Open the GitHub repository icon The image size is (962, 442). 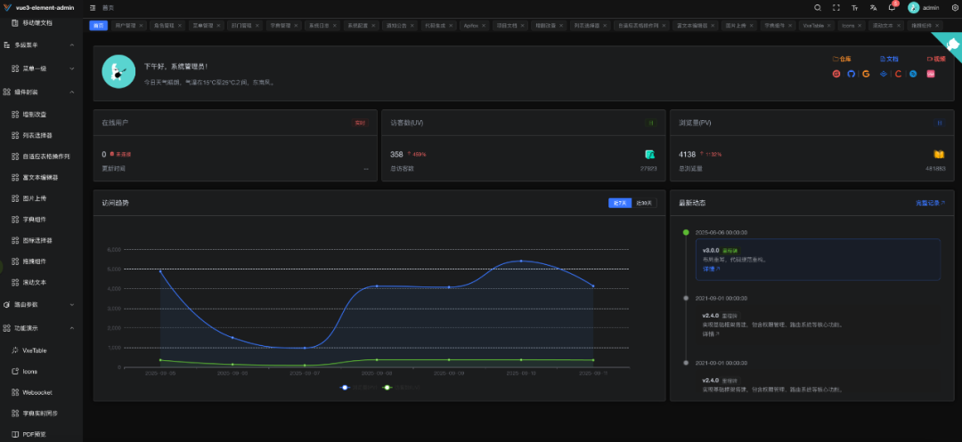point(851,74)
